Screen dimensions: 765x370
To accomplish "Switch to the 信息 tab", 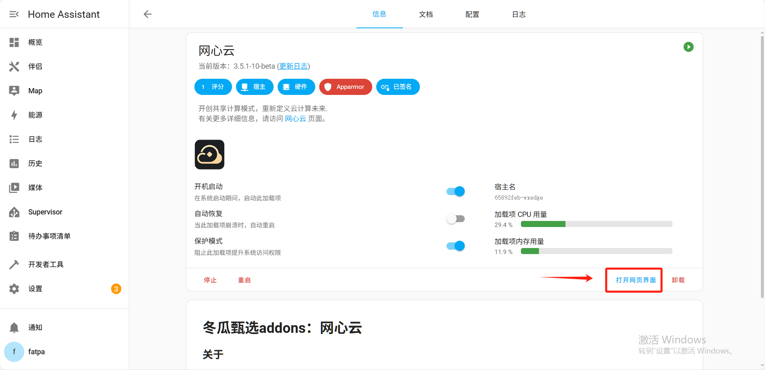I will tap(379, 14).
